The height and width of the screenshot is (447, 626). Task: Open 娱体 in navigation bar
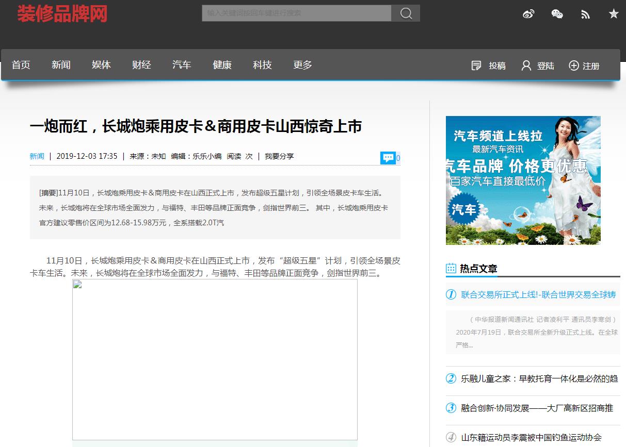[x=101, y=65]
